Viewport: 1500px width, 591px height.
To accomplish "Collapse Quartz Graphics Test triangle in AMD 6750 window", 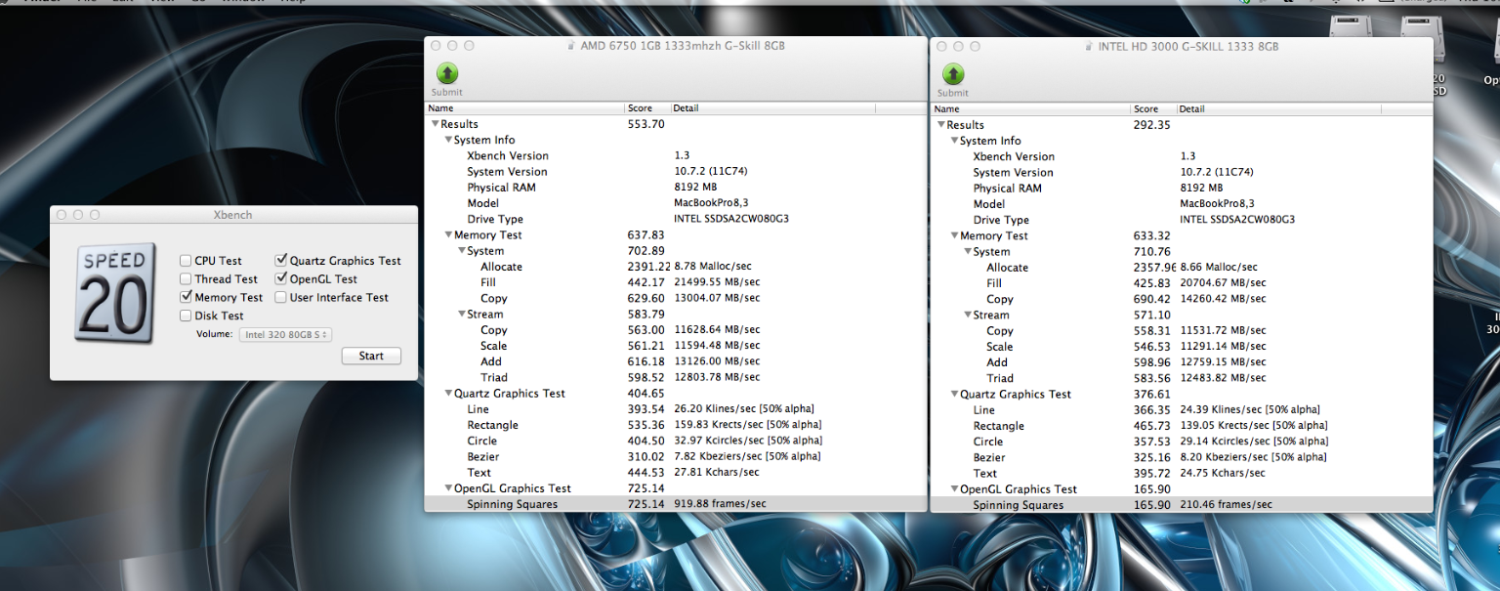I will coord(448,393).
